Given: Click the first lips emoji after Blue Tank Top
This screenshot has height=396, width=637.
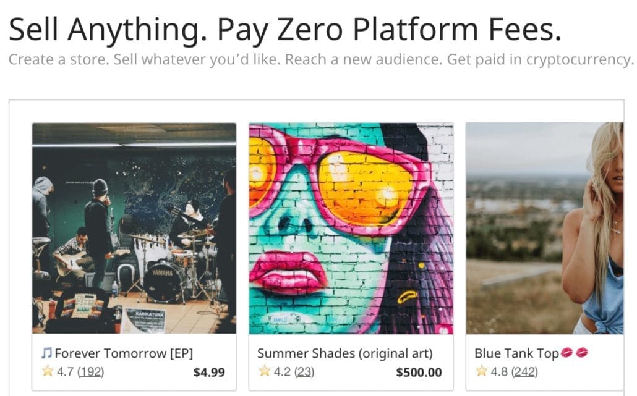Looking at the screenshot, I should tap(567, 353).
